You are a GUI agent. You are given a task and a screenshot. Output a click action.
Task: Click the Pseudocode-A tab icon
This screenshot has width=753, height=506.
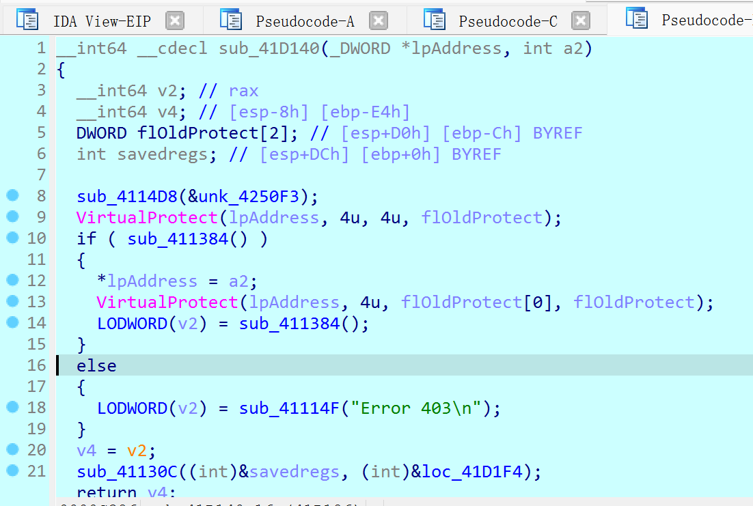tap(231, 20)
